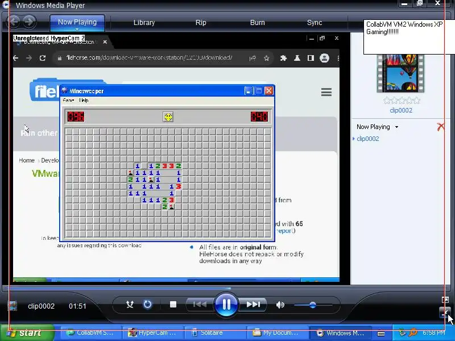This screenshot has width=455, height=341.
Task: Click the Windows Media Player title bar icon
Action: [x=6, y=5]
